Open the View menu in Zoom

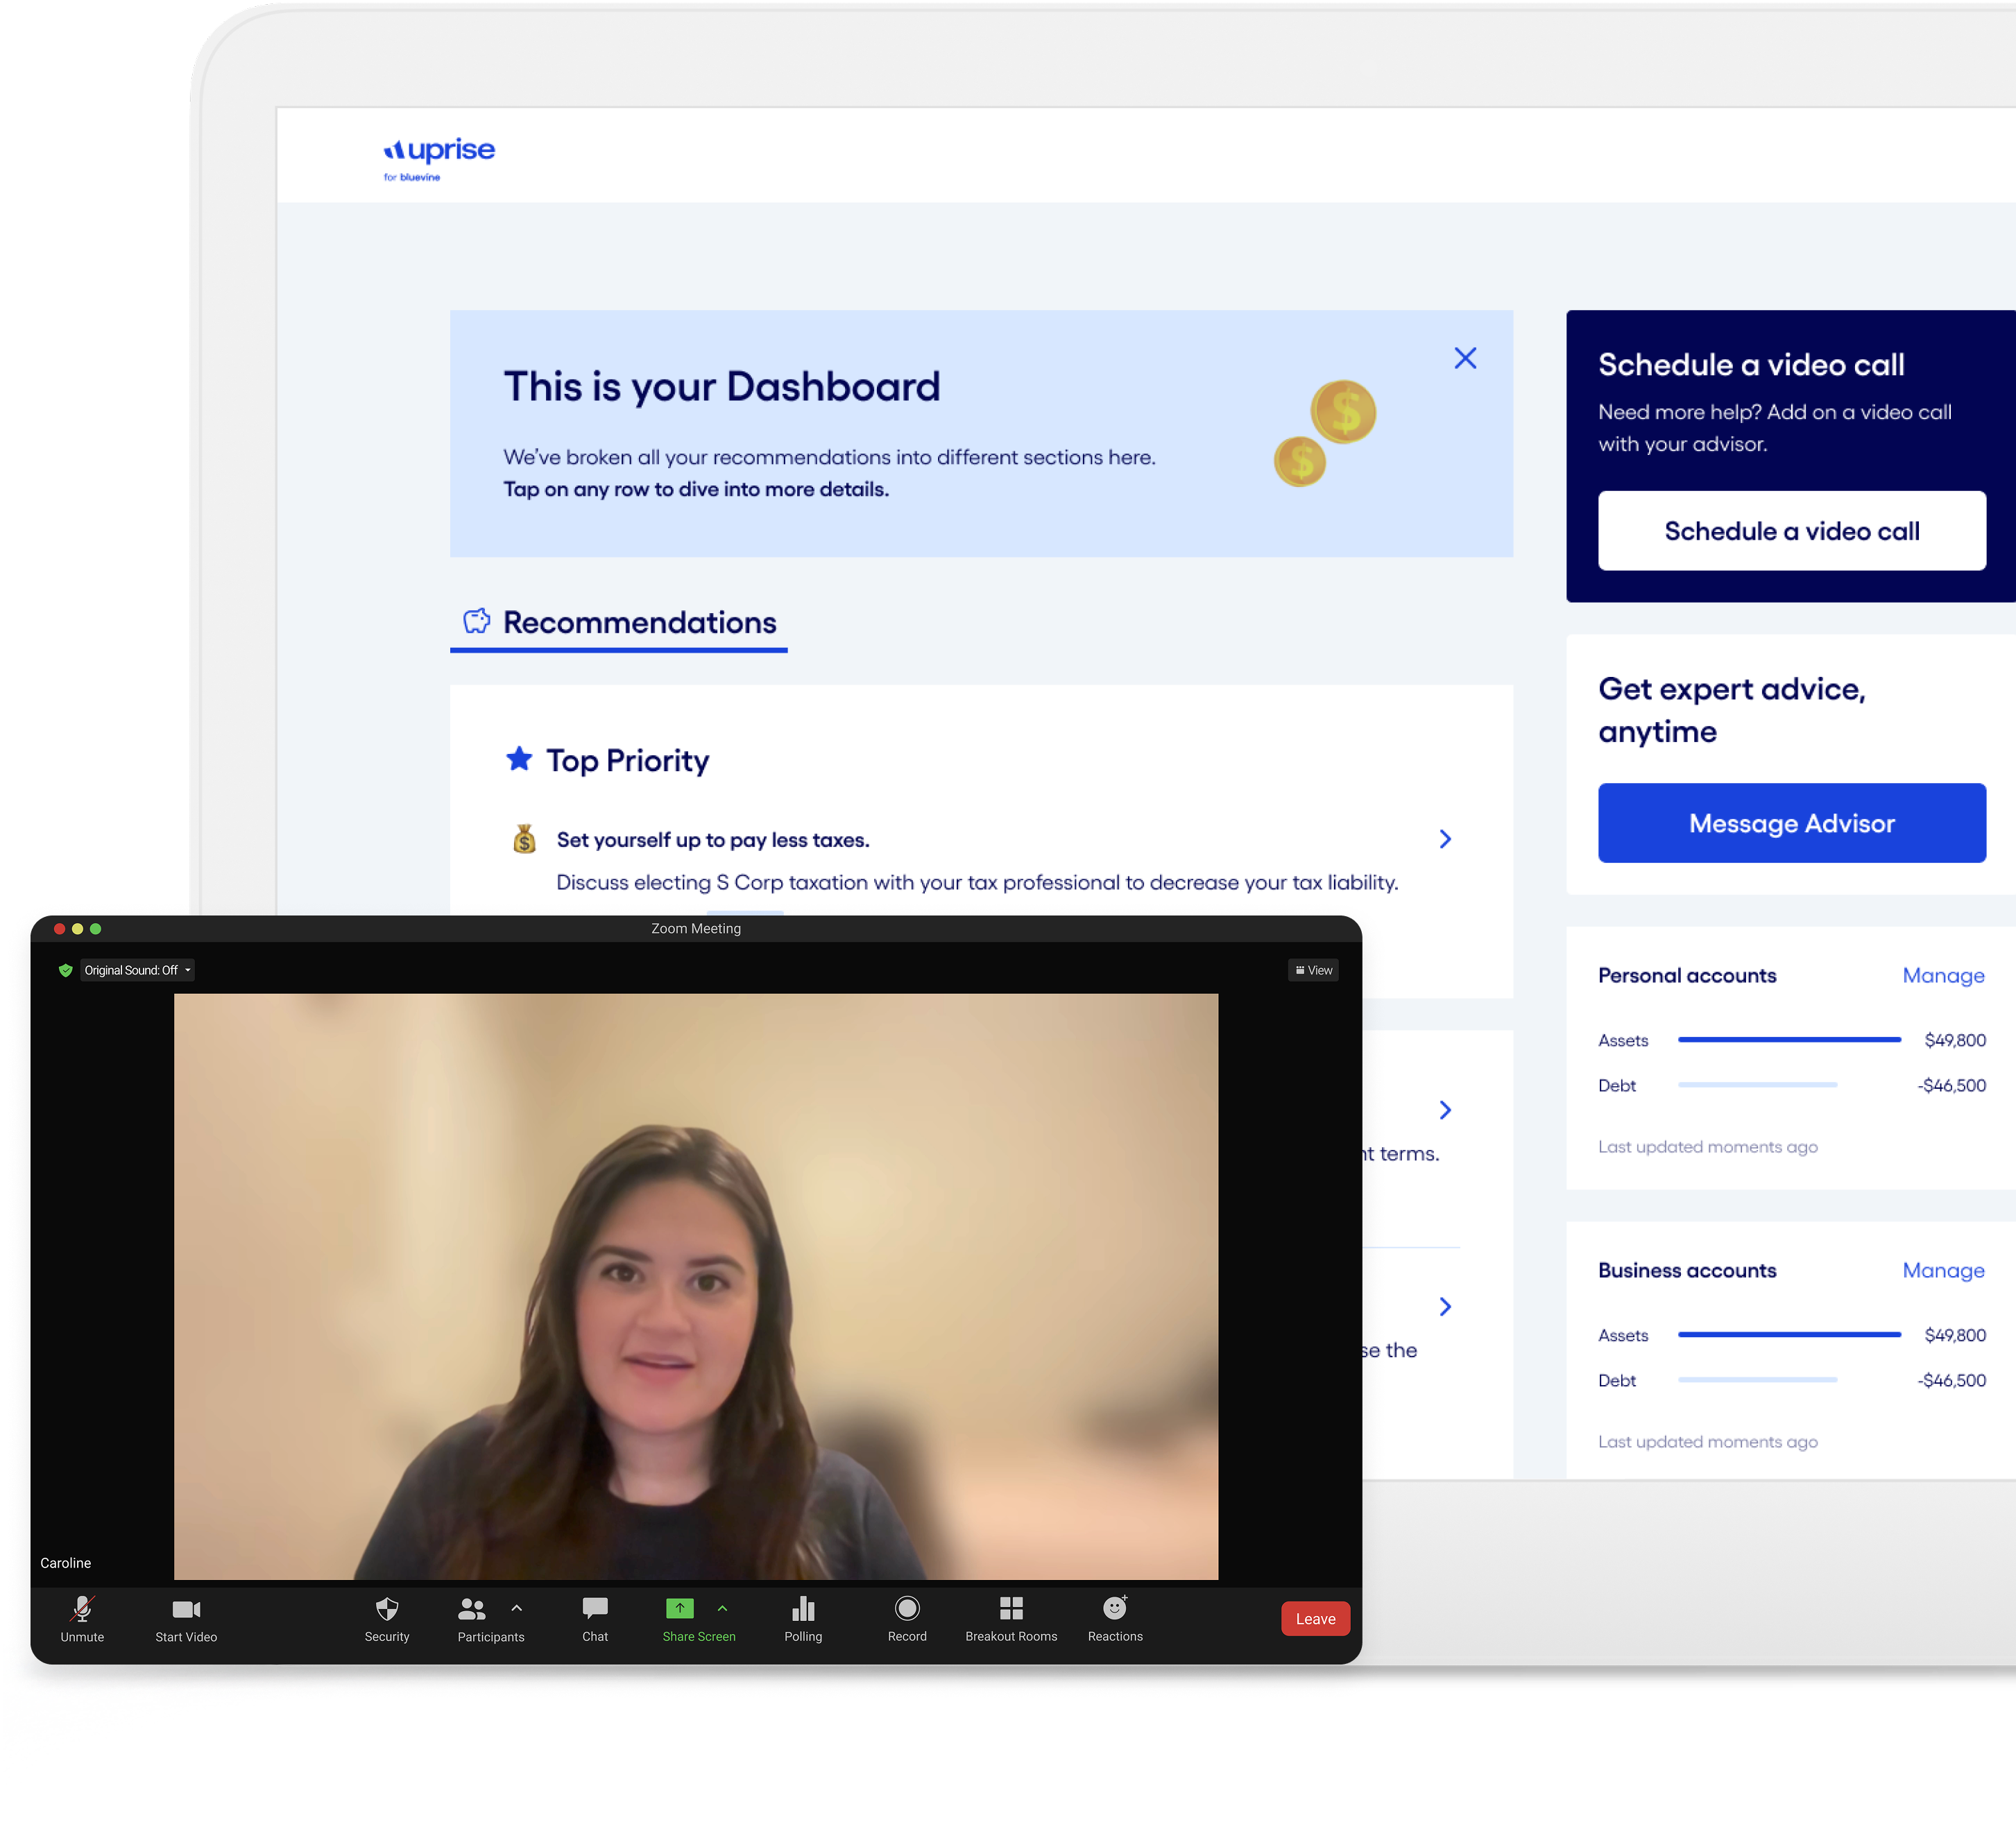click(x=1314, y=970)
